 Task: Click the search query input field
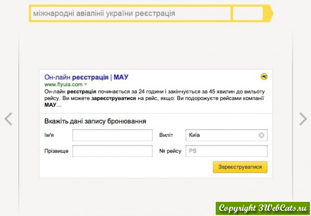[131, 14]
